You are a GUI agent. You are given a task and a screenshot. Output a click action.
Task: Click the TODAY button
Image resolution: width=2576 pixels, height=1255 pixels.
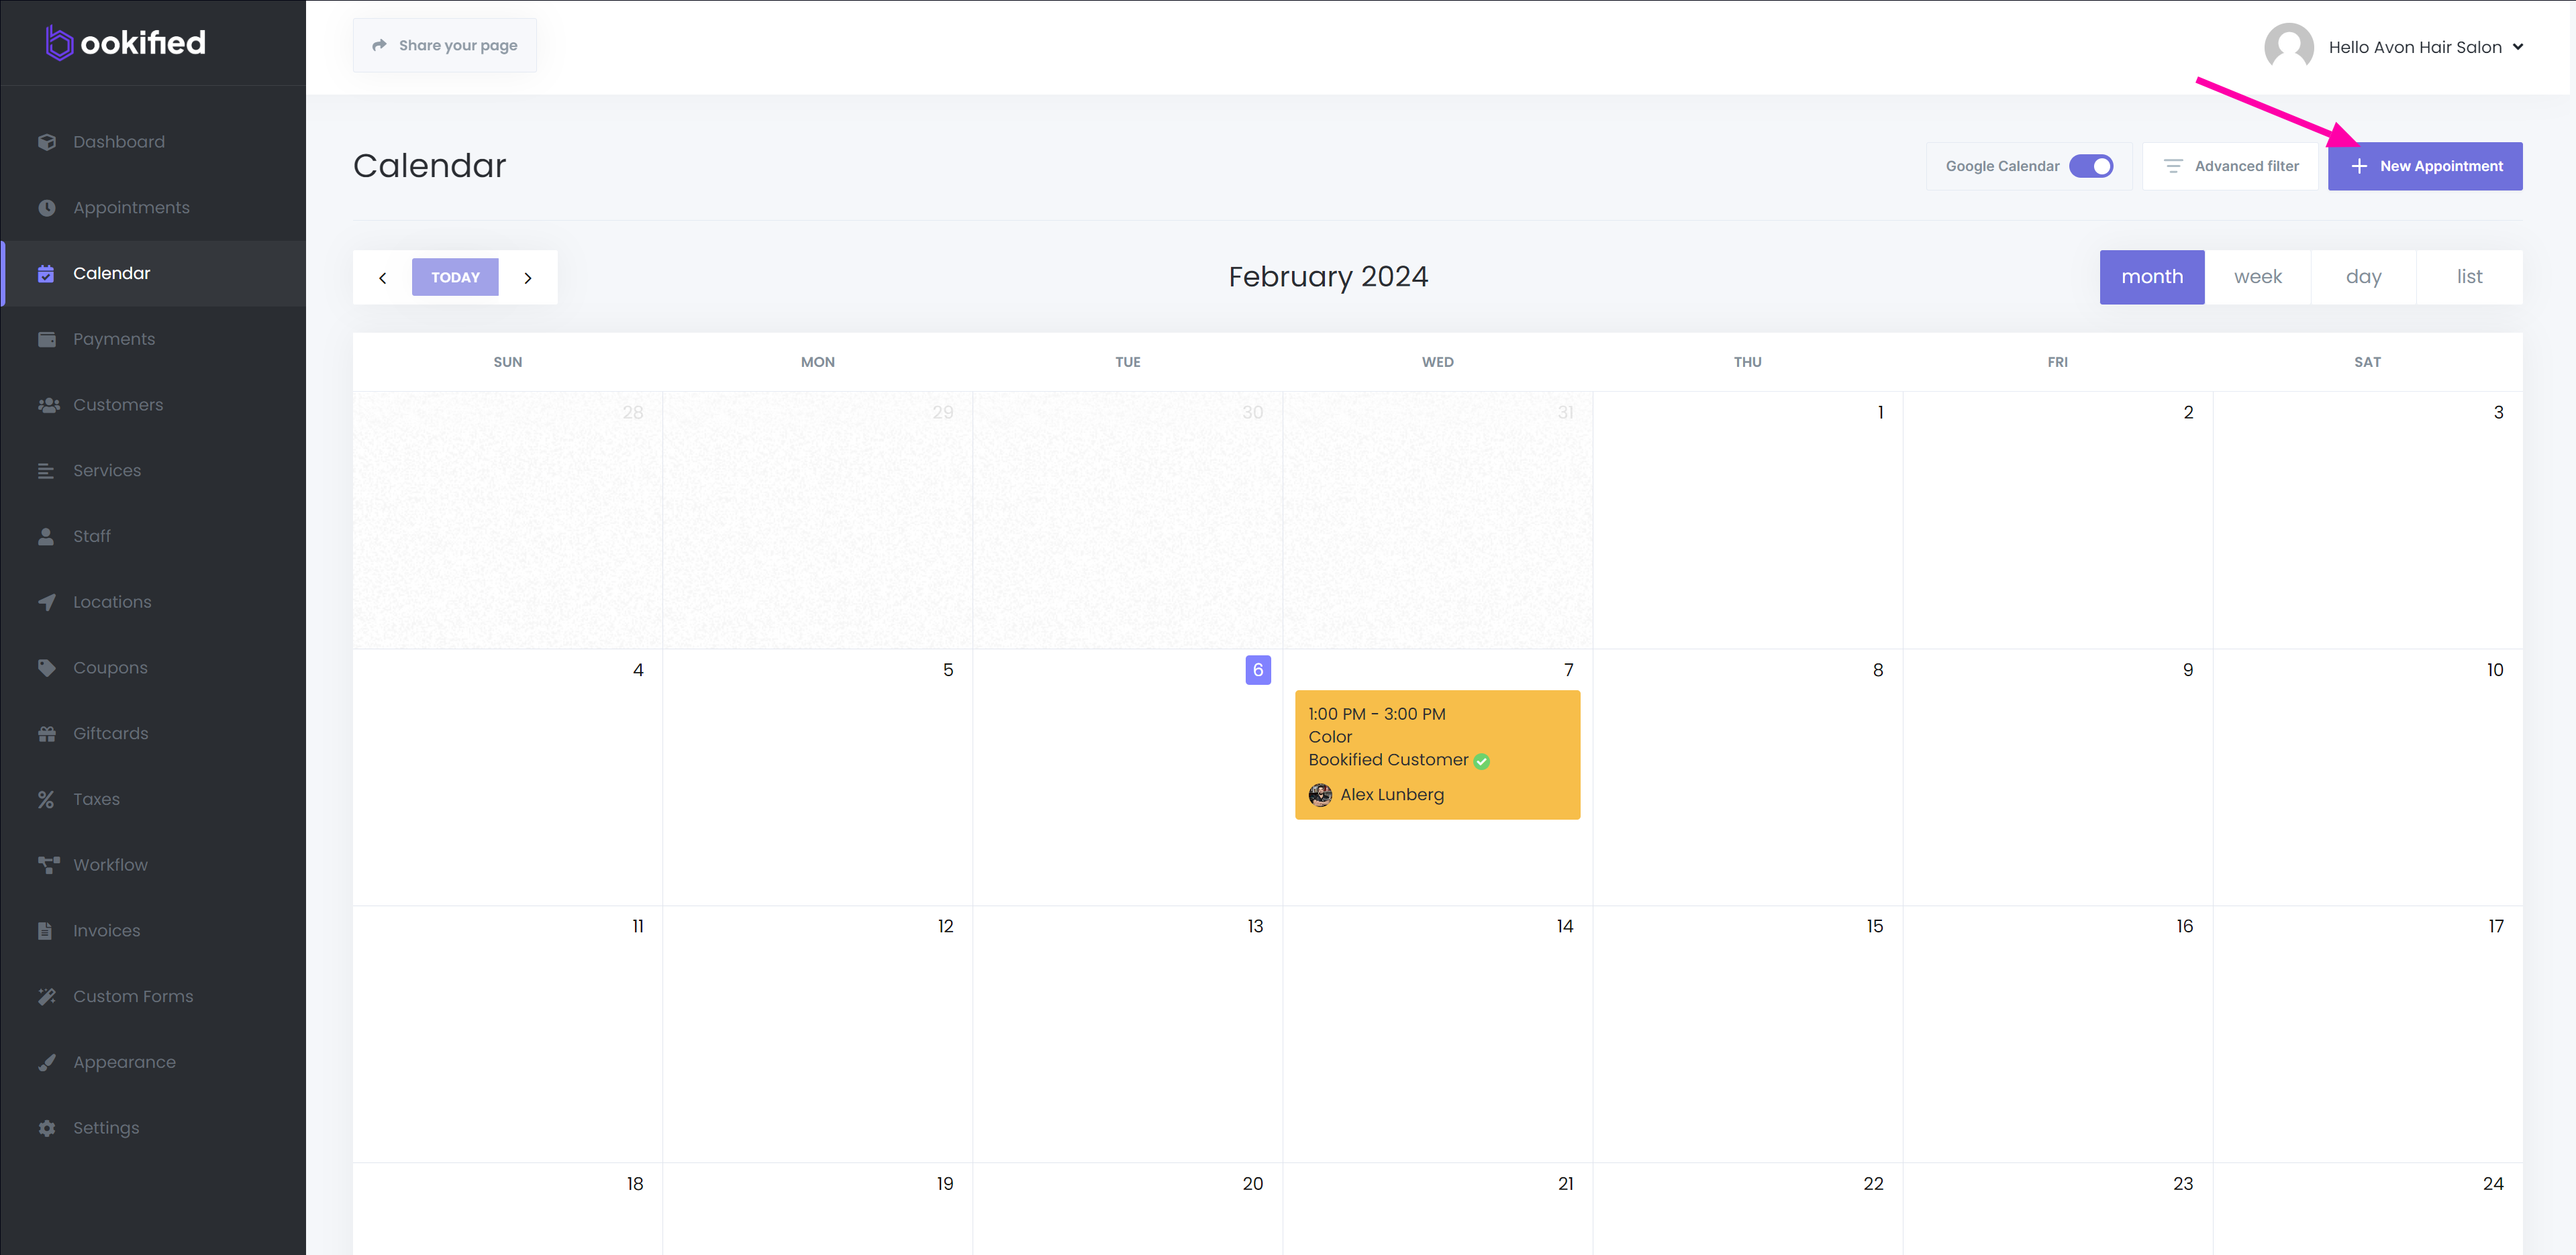click(455, 278)
